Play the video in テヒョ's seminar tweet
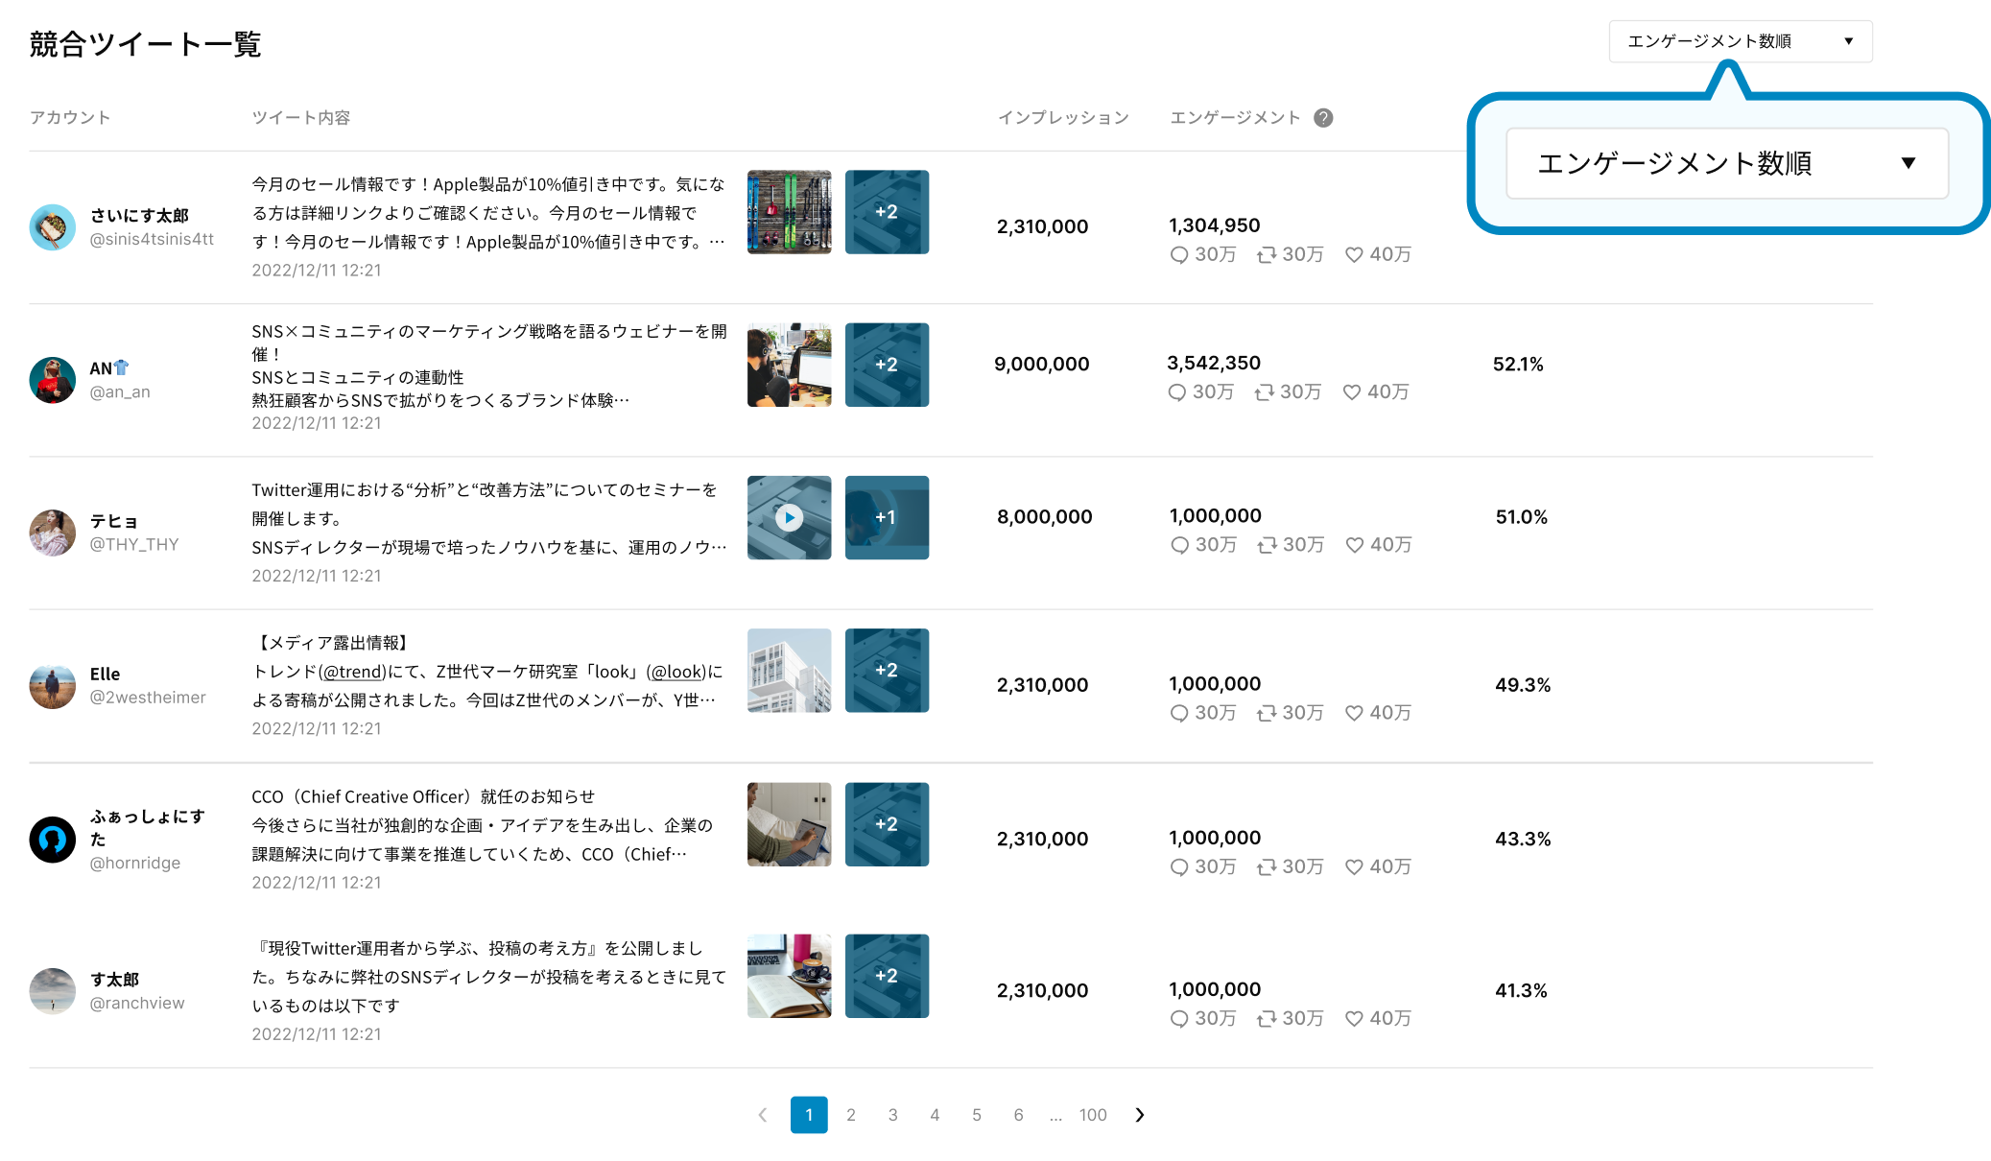Image resolution: width=1991 pixels, height=1161 pixels. [789, 517]
